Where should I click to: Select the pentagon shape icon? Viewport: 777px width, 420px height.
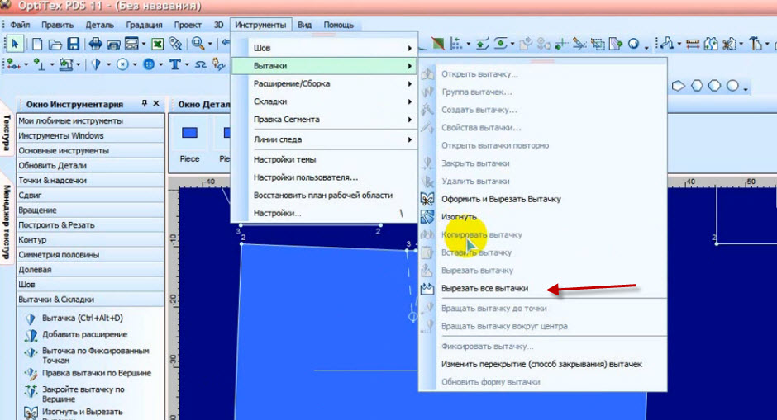point(678,86)
